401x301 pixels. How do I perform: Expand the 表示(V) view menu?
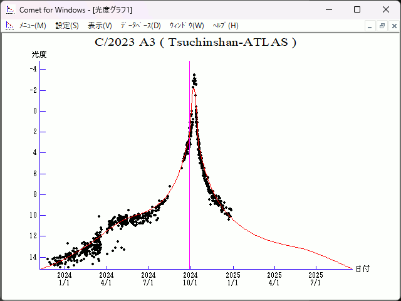tap(100, 26)
